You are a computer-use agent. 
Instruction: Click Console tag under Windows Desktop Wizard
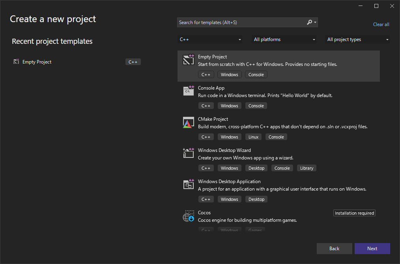[282, 168]
